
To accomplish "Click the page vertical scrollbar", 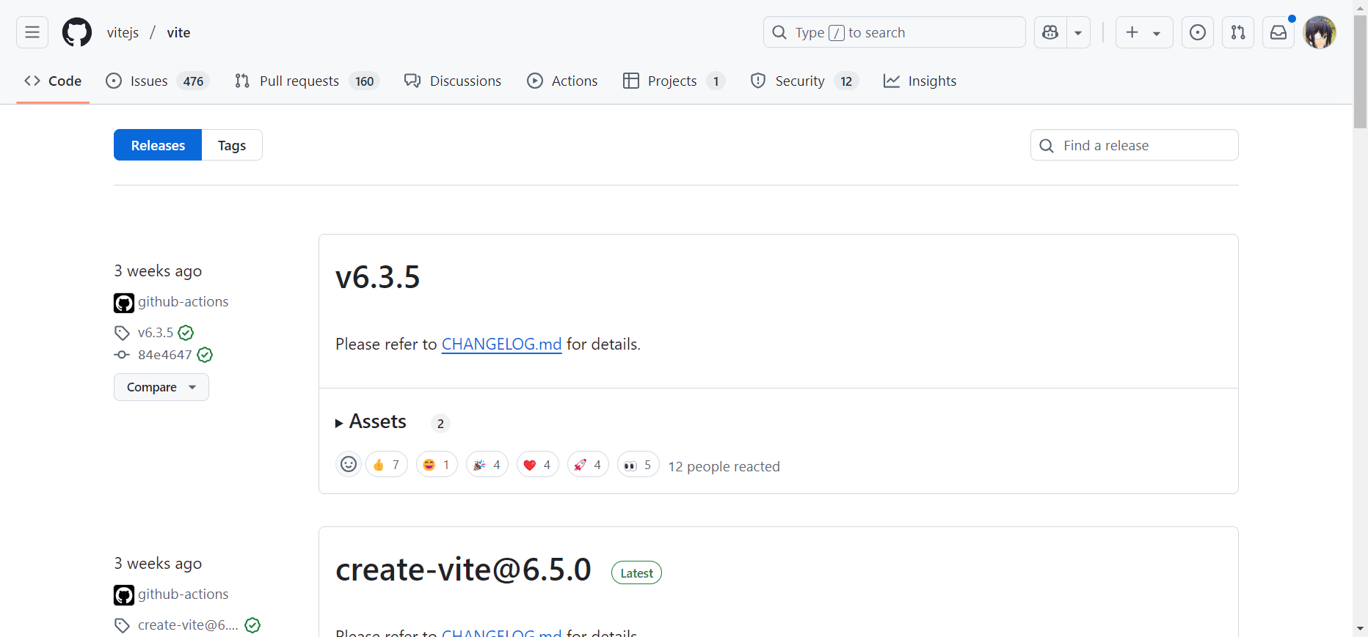I will pos(1360,72).
